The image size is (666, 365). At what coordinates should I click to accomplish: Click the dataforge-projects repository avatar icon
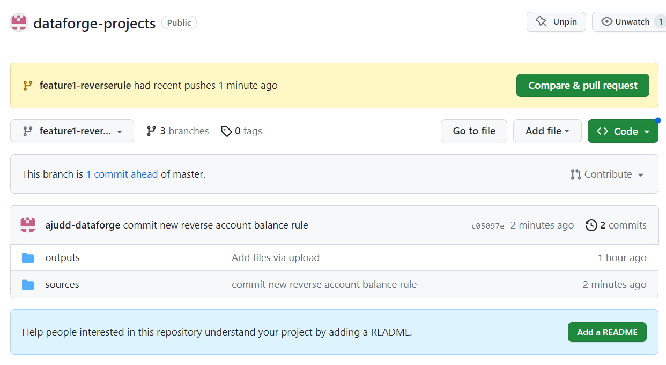(19, 23)
